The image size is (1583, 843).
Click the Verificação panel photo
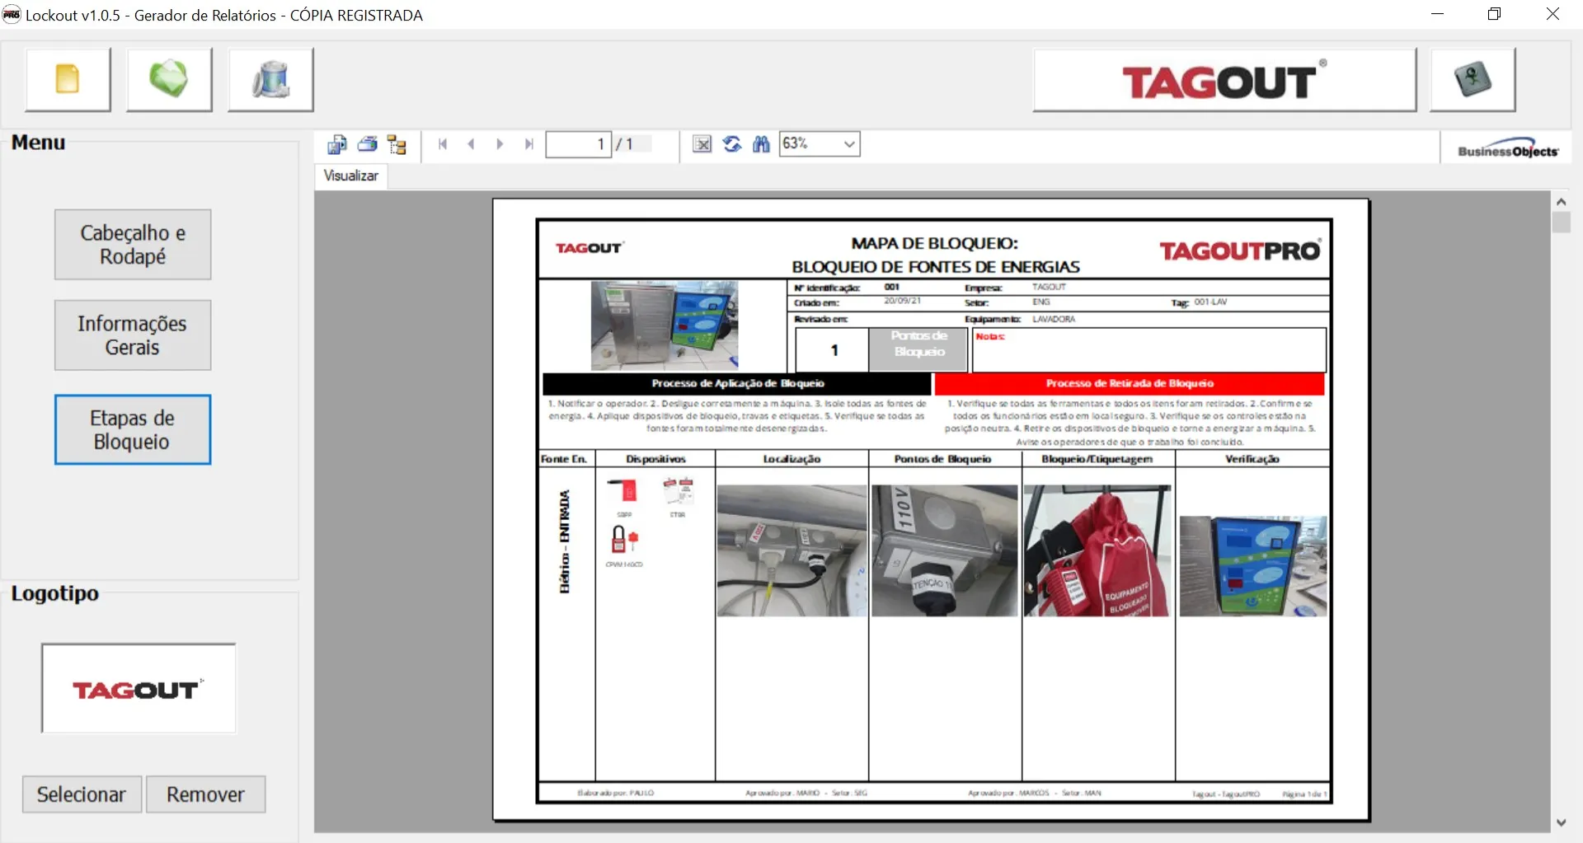(1253, 566)
